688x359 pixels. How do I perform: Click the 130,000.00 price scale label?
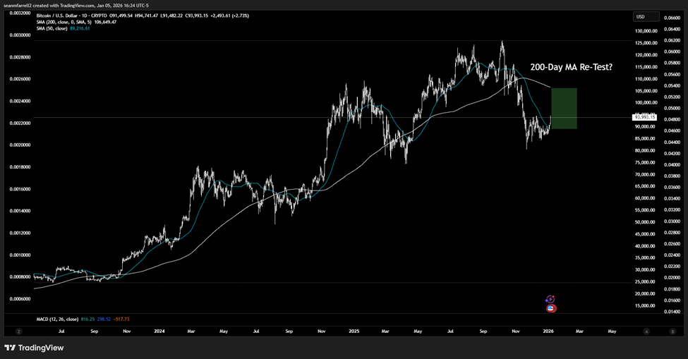[646, 30]
